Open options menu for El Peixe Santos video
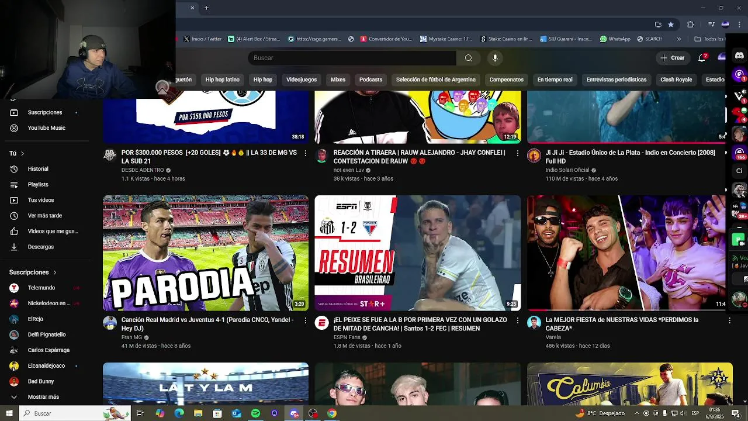This screenshot has width=748, height=421. pyautogui.click(x=517, y=320)
